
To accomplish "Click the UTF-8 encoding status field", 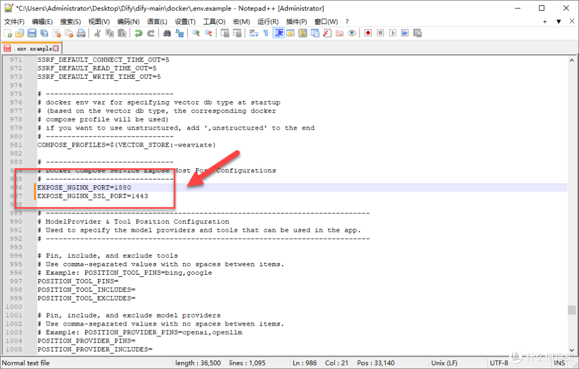I will 499,363.
